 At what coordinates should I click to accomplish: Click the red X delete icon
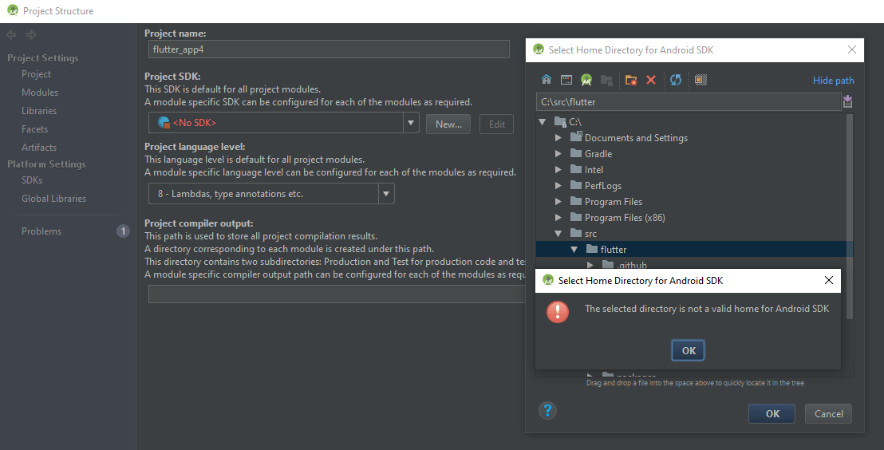(x=651, y=80)
